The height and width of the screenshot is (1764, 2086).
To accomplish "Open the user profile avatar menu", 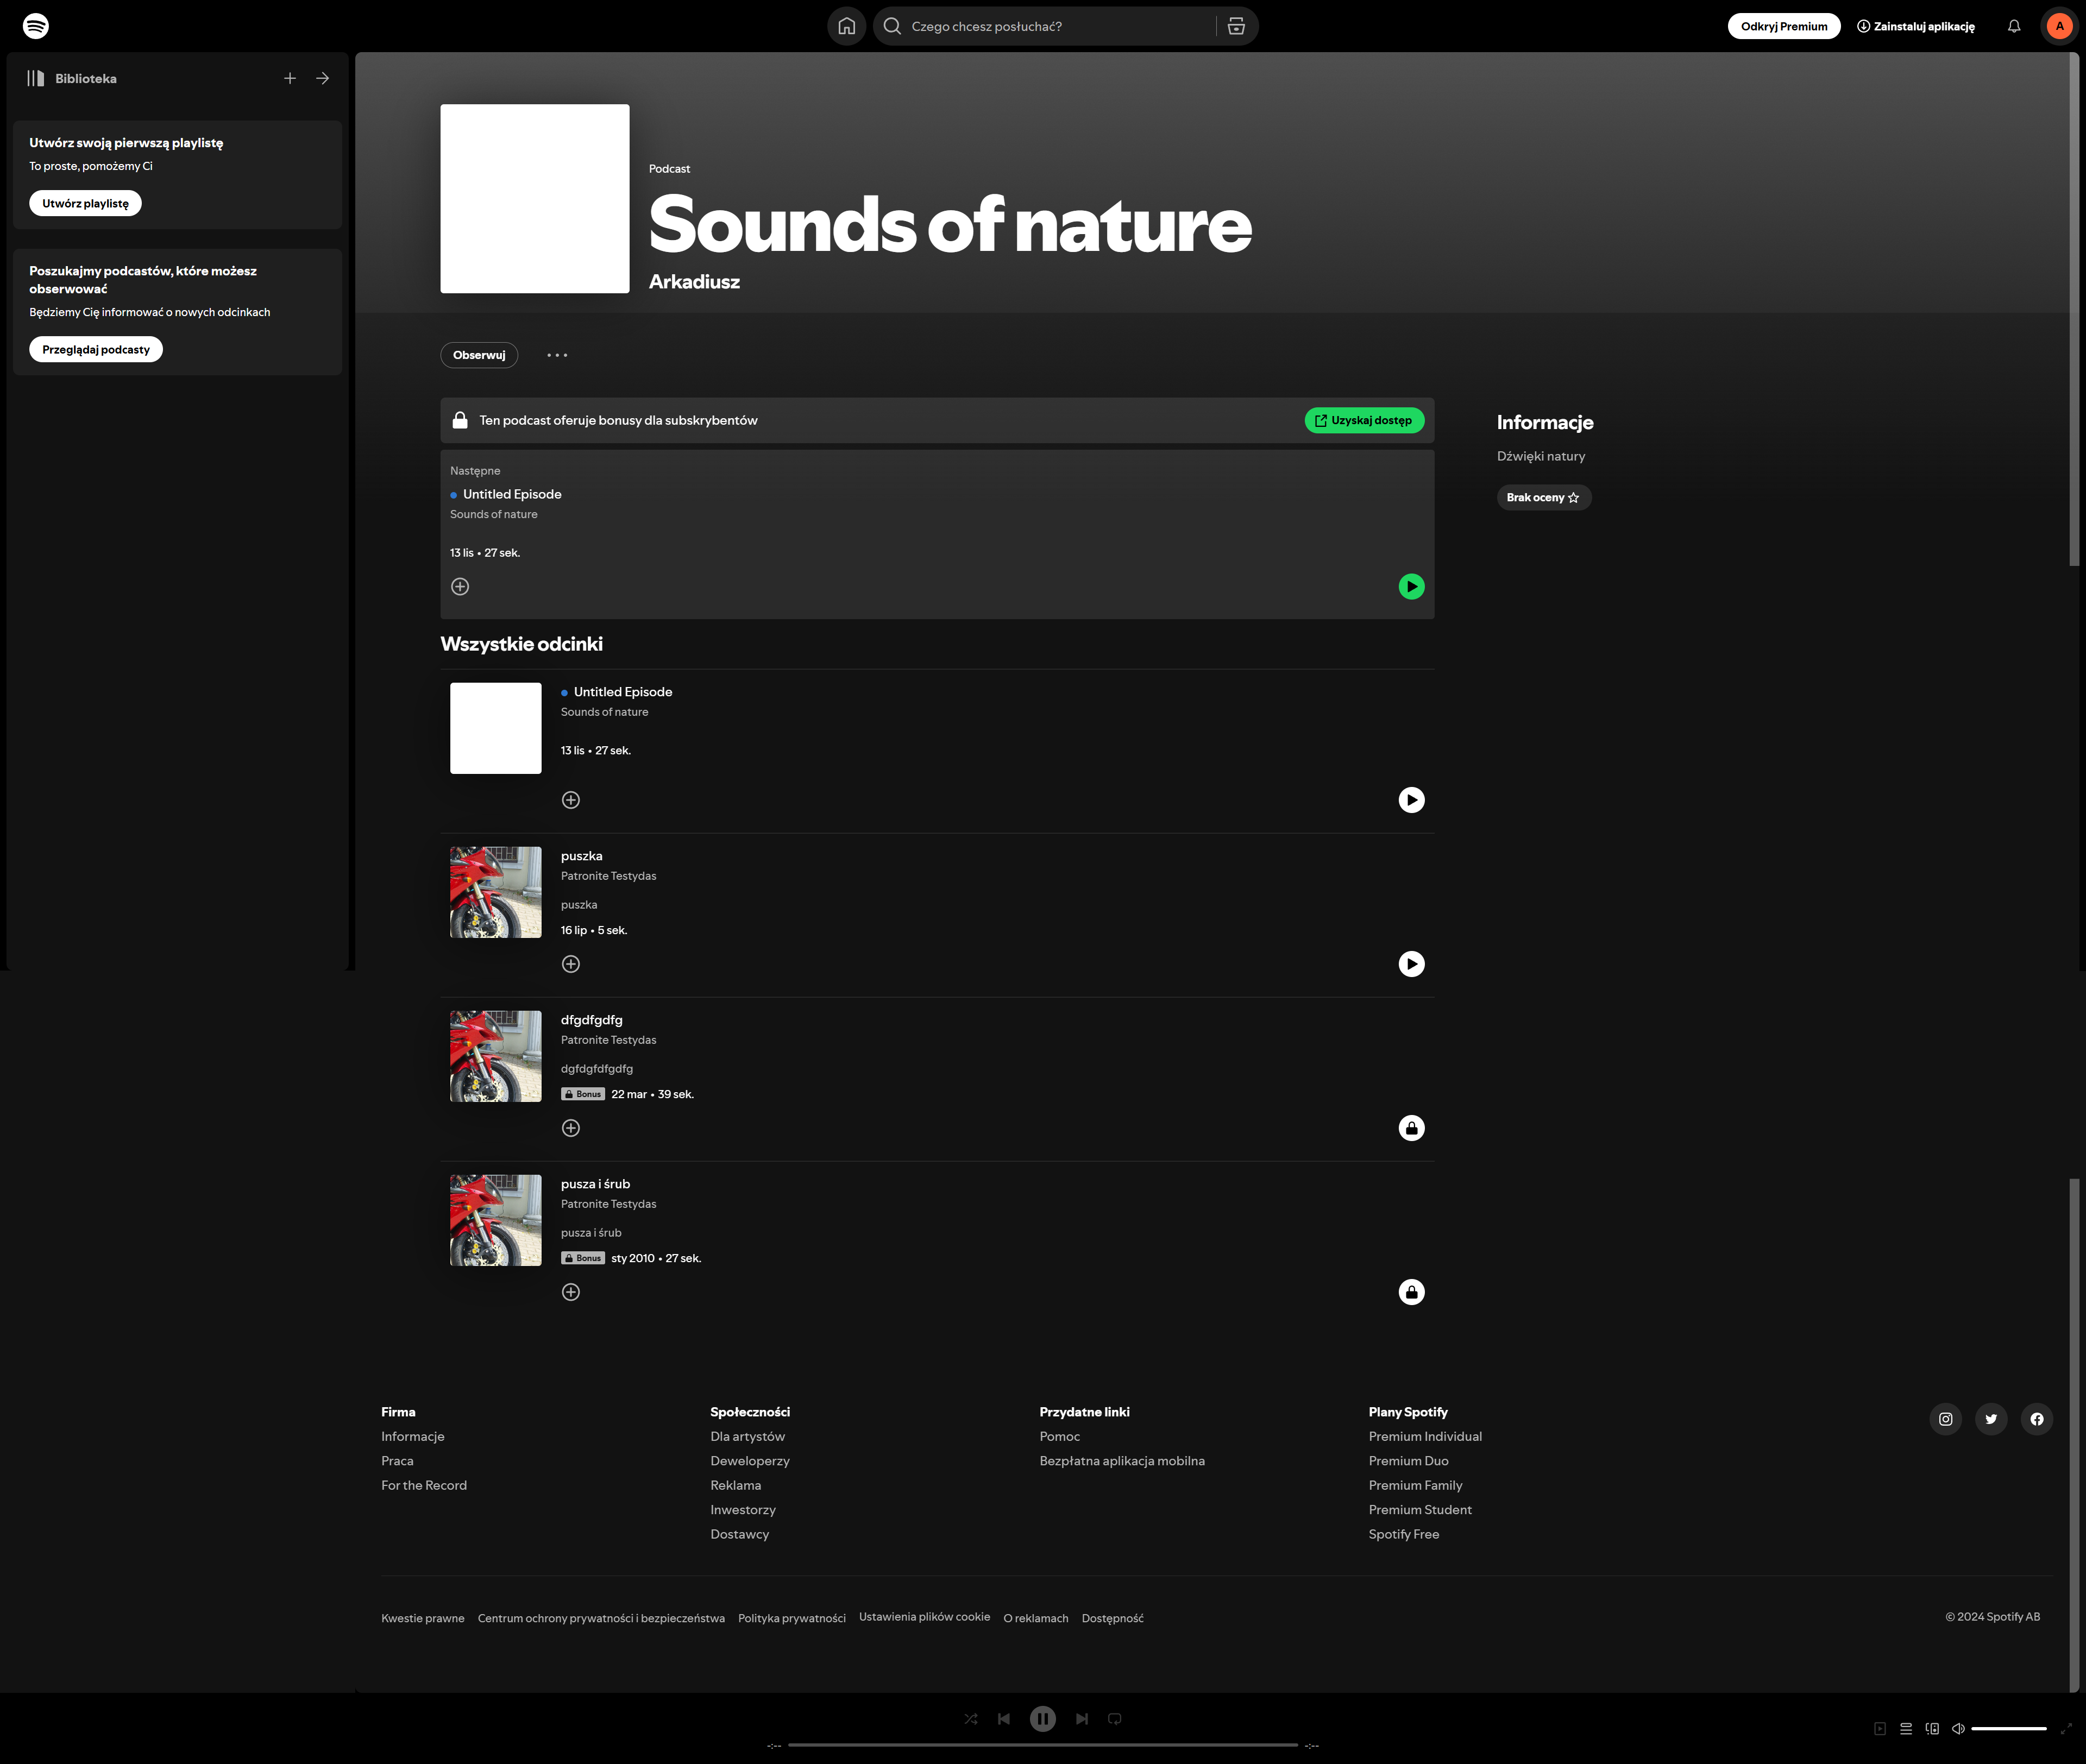I will (2059, 26).
